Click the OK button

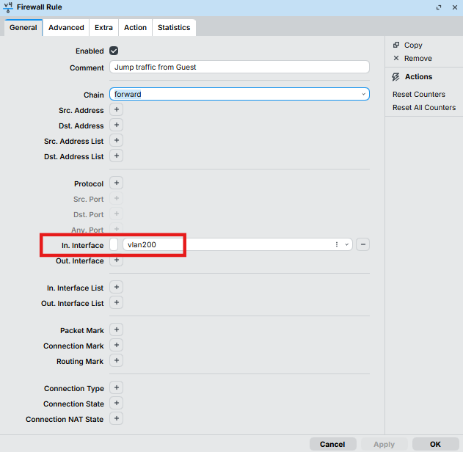point(435,445)
